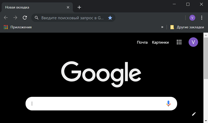Expand hidden bookmarks with double chevron
The image size is (208, 123).
[162, 27]
